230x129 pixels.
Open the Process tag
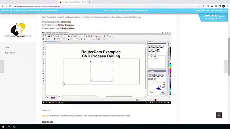pyautogui.click(x=100, y=116)
